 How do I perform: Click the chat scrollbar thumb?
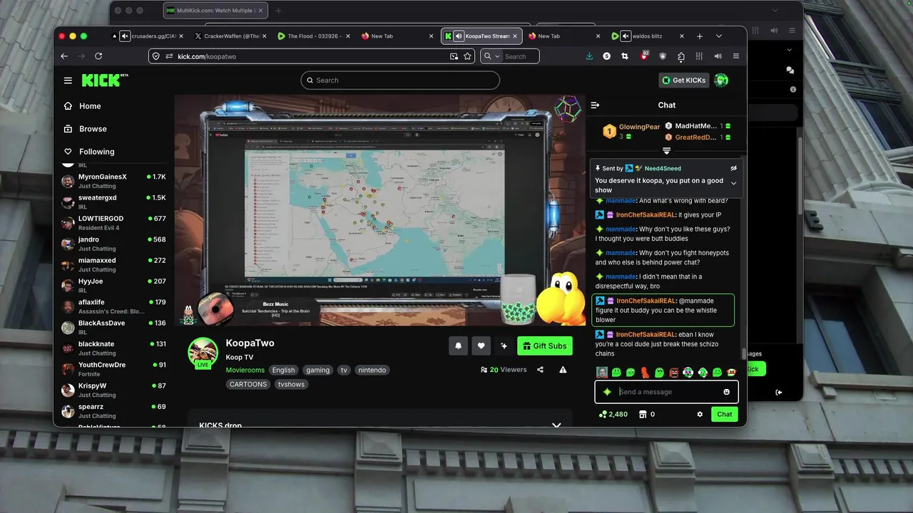pos(743,354)
